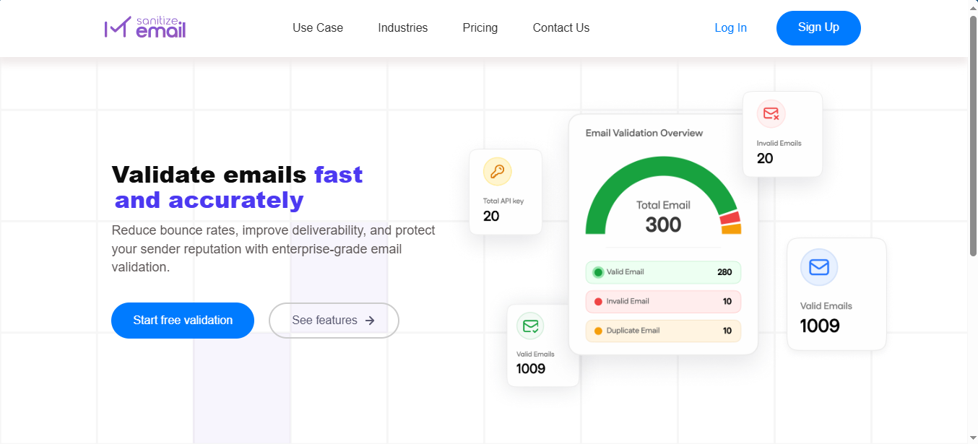Viewport: 978px width, 444px height.
Task: Click the orange Duplicate Email dot
Action: click(x=598, y=331)
